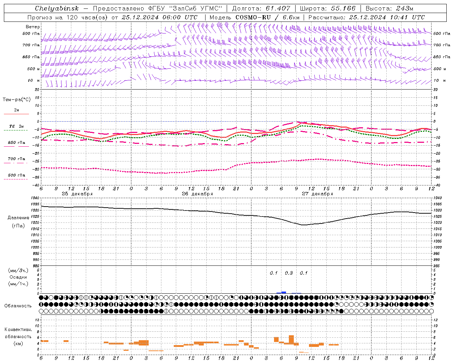Click the 'Облачность' cloud cover label
The width and height of the screenshot is (452, 361).
pos(18,306)
